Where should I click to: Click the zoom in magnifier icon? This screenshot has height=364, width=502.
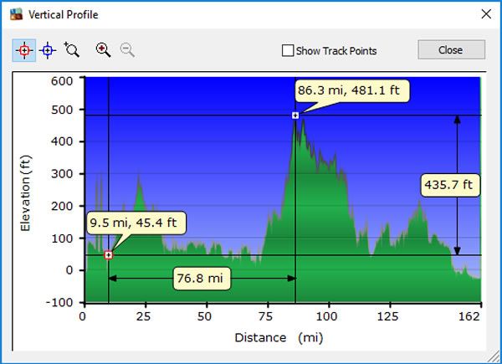click(103, 50)
